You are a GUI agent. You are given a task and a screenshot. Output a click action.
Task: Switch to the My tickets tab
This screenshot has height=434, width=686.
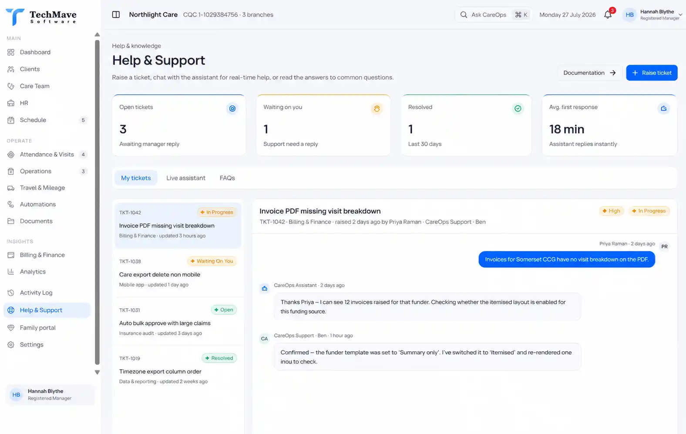click(x=136, y=178)
